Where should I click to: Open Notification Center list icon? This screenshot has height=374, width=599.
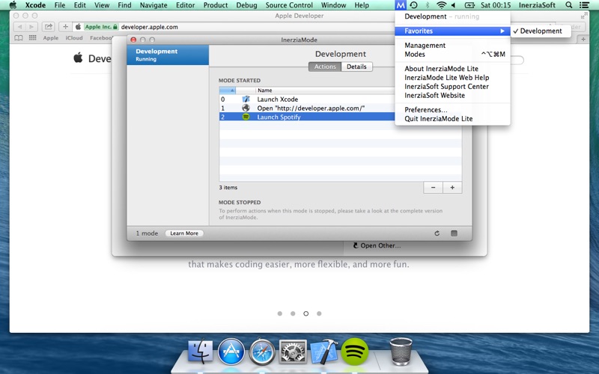(584, 5)
